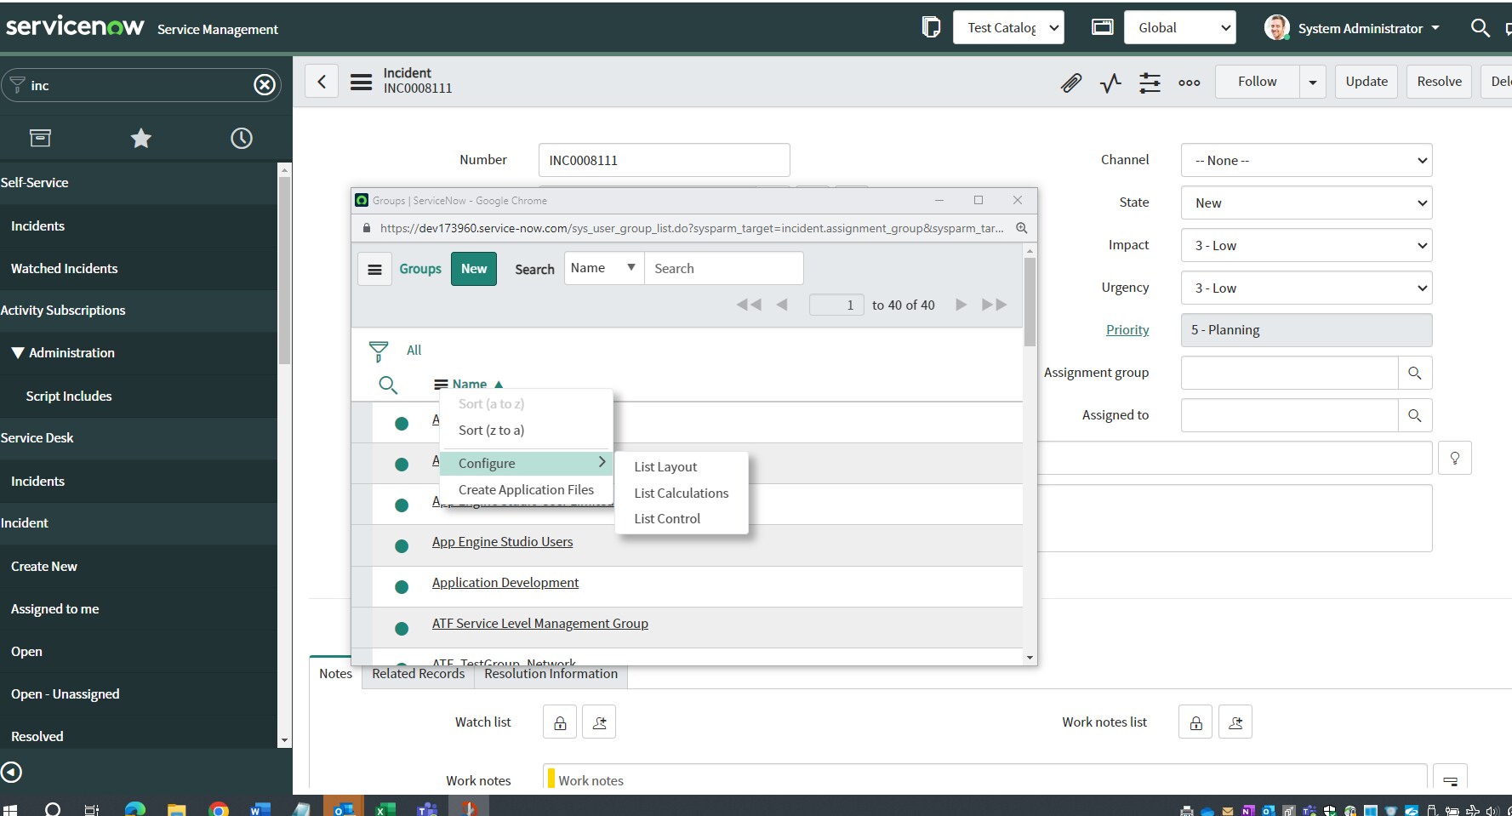Click the personalize form settings icon
Screen dimensions: 1512x816
click(x=1150, y=83)
